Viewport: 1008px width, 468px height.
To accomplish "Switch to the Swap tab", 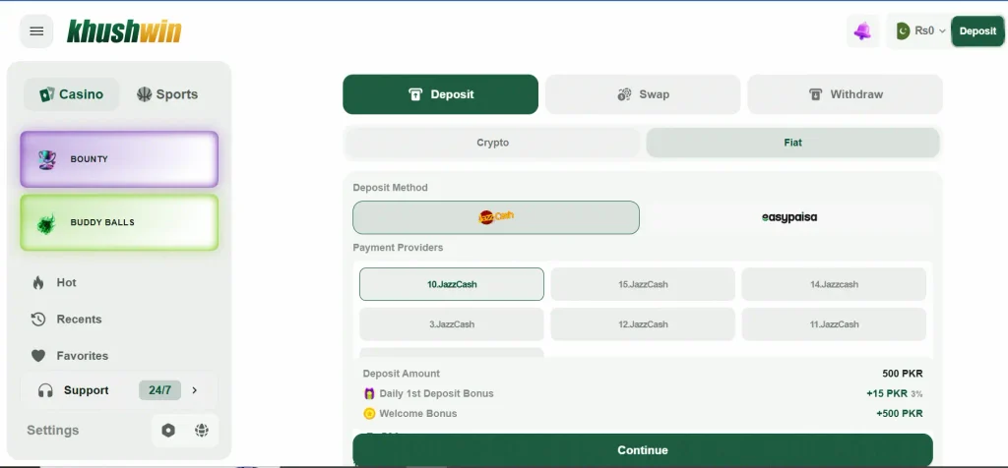I will [x=643, y=94].
